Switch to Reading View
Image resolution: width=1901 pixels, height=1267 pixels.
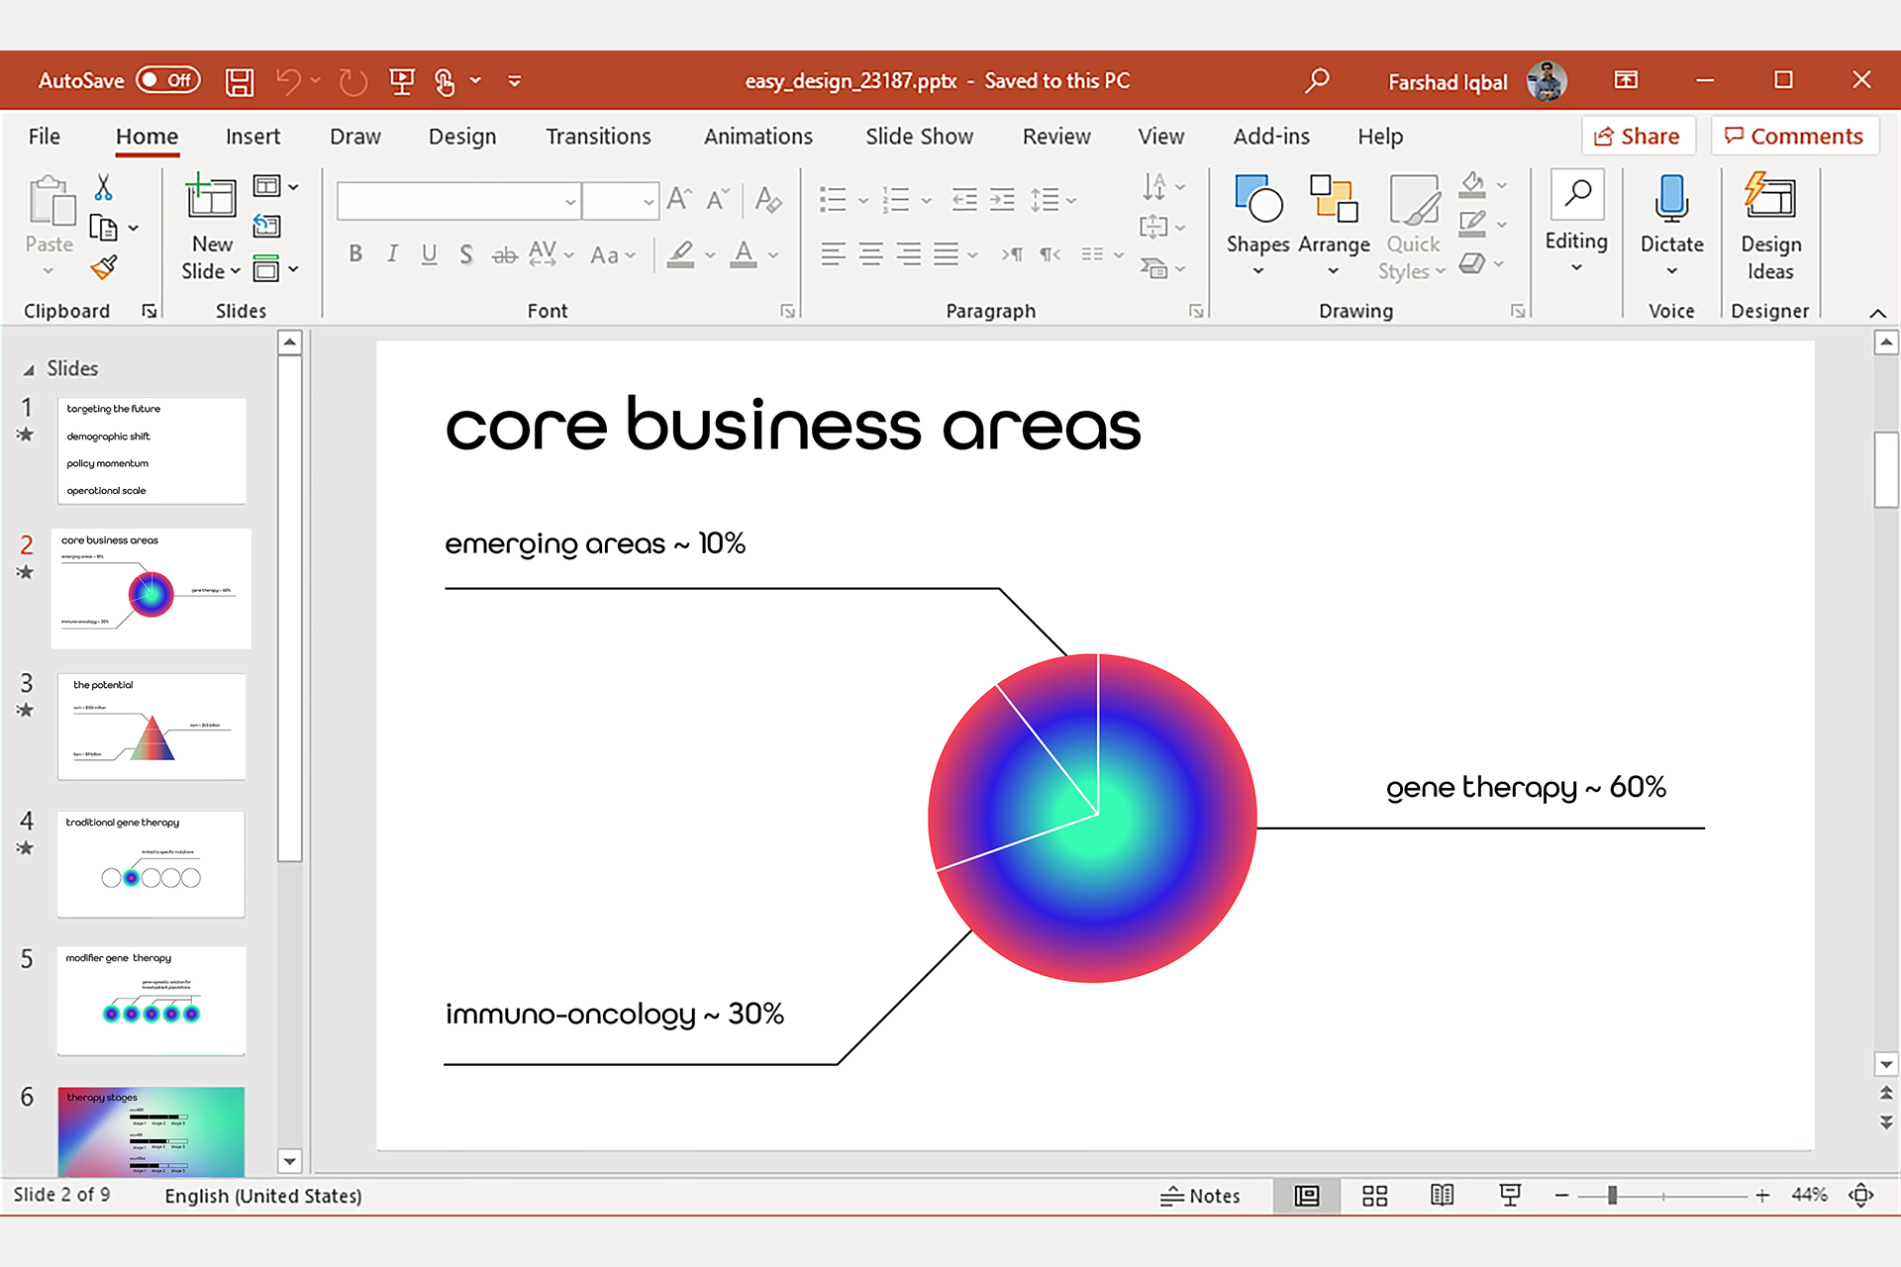click(1442, 1196)
